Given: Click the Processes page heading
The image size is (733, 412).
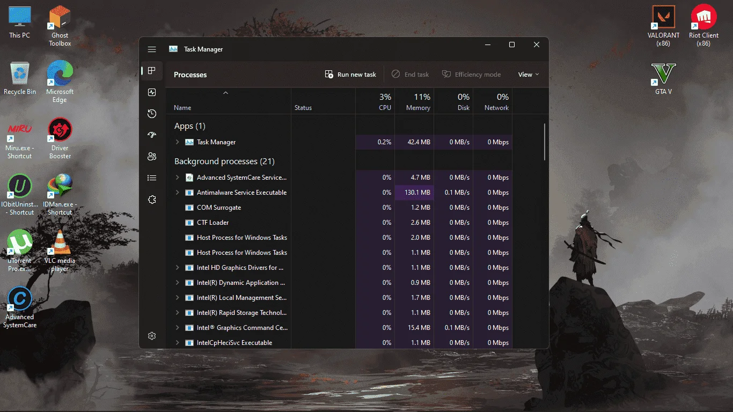Looking at the screenshot, I should pyautogui.click(x=190, y=75).
